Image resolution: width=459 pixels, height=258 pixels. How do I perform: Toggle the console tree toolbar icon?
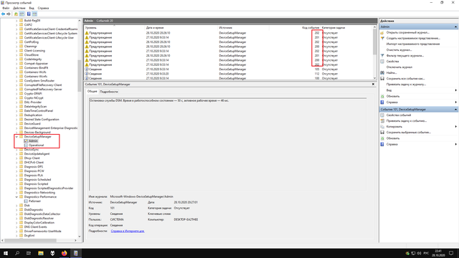[x=22, y=14]
